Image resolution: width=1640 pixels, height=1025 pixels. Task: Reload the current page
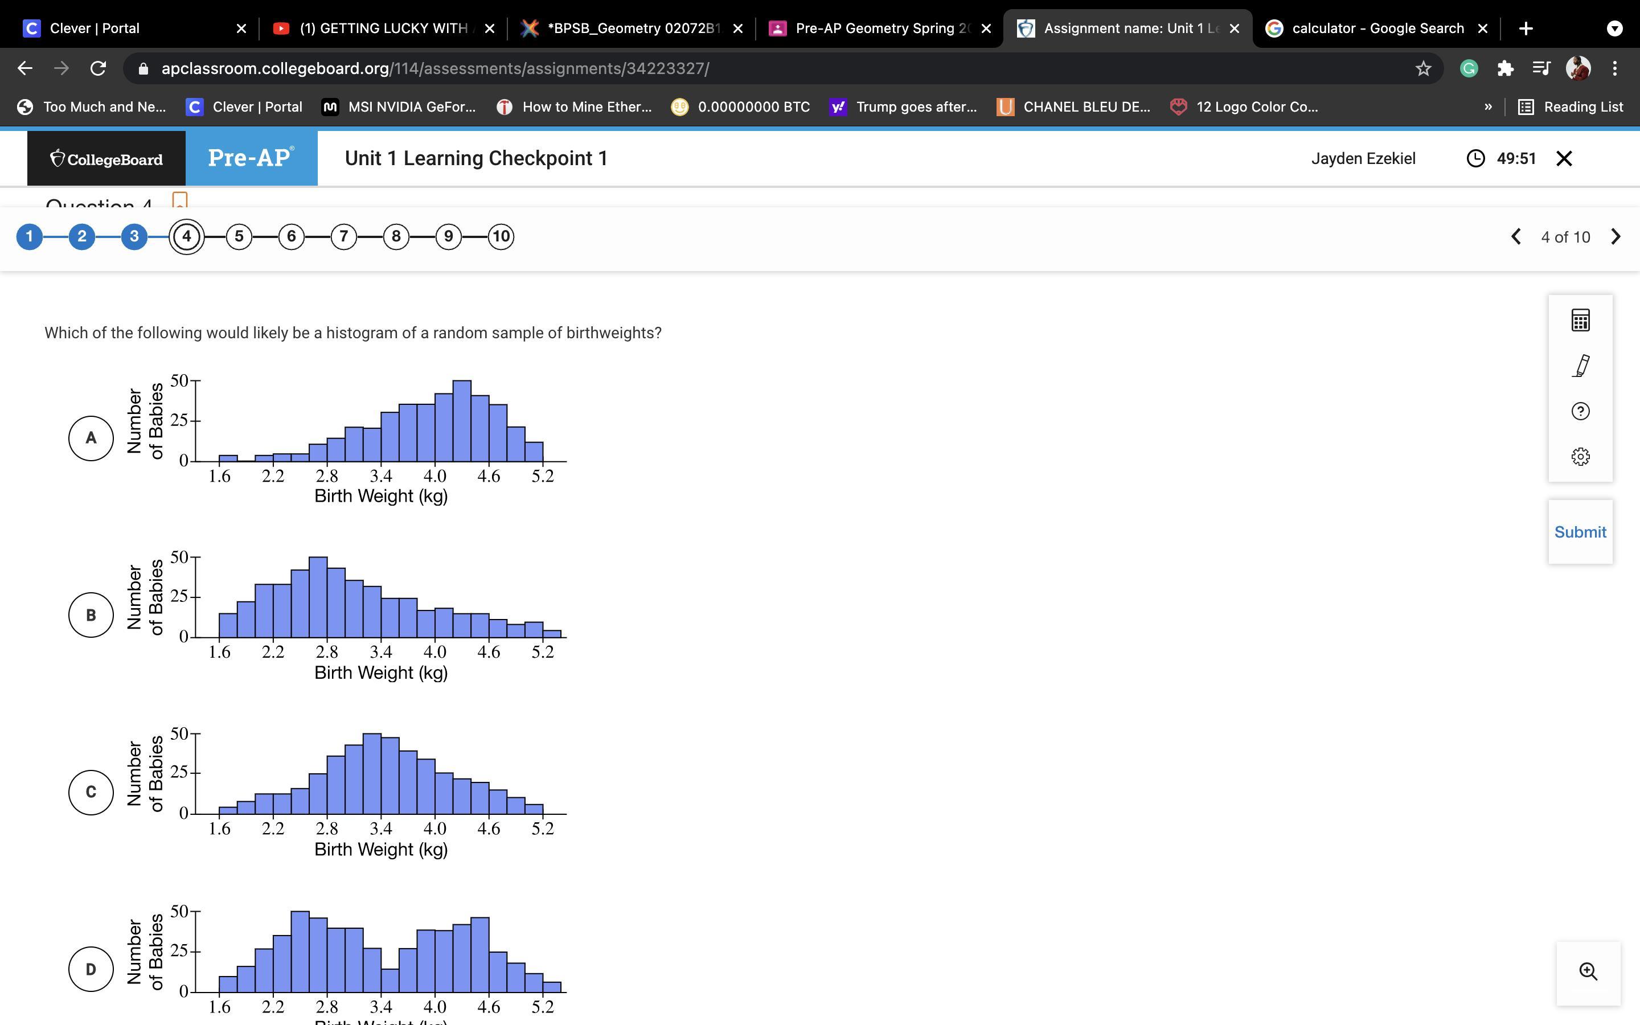click(99, 68)
